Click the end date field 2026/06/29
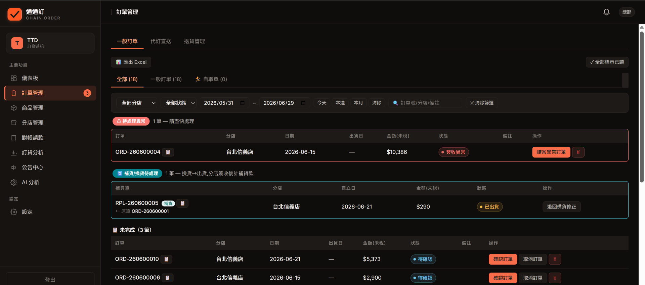The height and width of the screenshot is (285, 645). (284, 103)
